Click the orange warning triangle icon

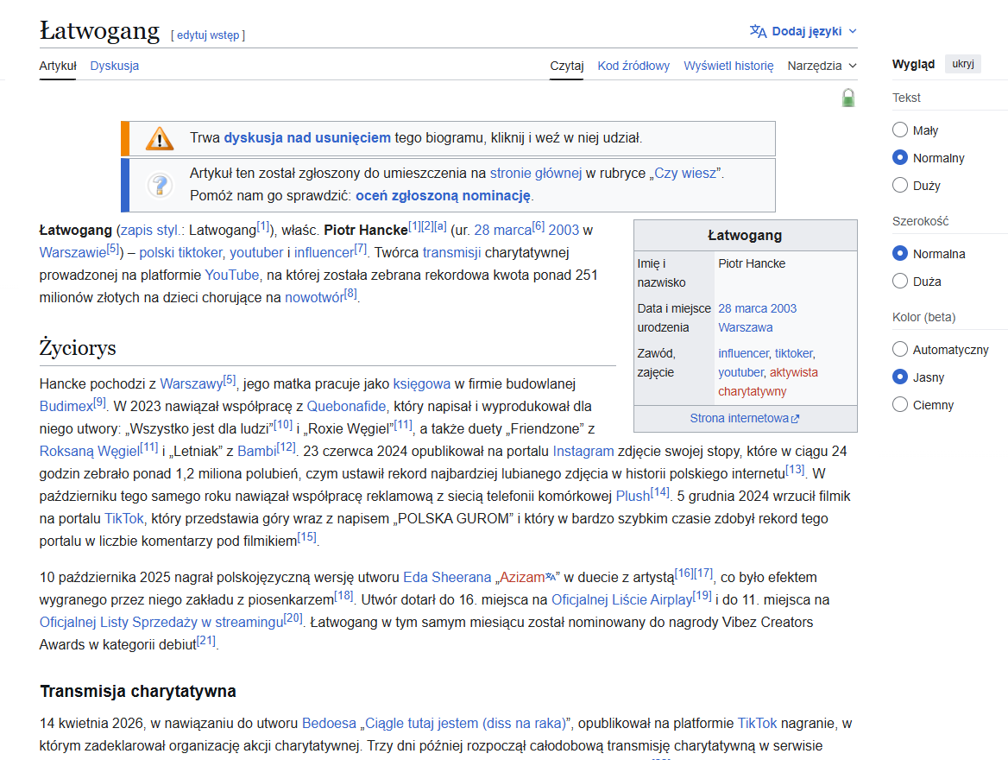(x=160, y=138)
